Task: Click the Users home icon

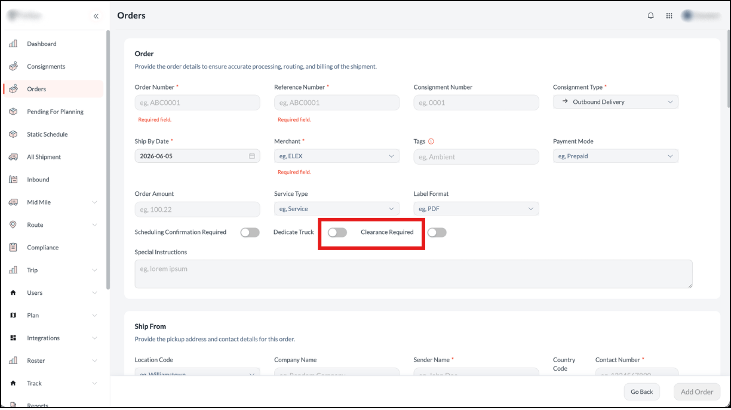Action: click(13, 292)
